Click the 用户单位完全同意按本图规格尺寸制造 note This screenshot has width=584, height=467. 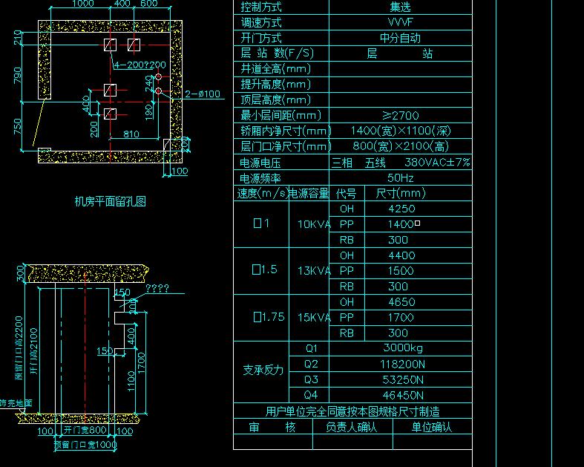[352, 411]
